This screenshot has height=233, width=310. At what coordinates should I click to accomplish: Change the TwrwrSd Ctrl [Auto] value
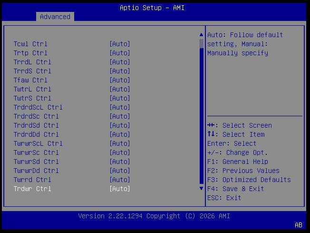click(x=120, y=162)
